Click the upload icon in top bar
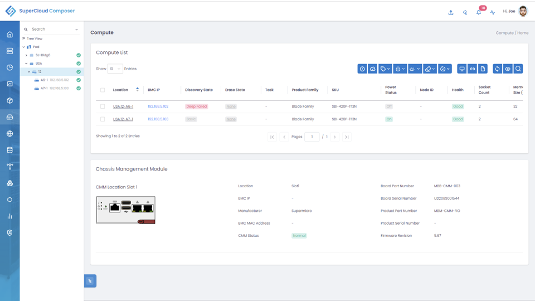Viewport: 535px width, 301px height. click(x=451, y=12)
